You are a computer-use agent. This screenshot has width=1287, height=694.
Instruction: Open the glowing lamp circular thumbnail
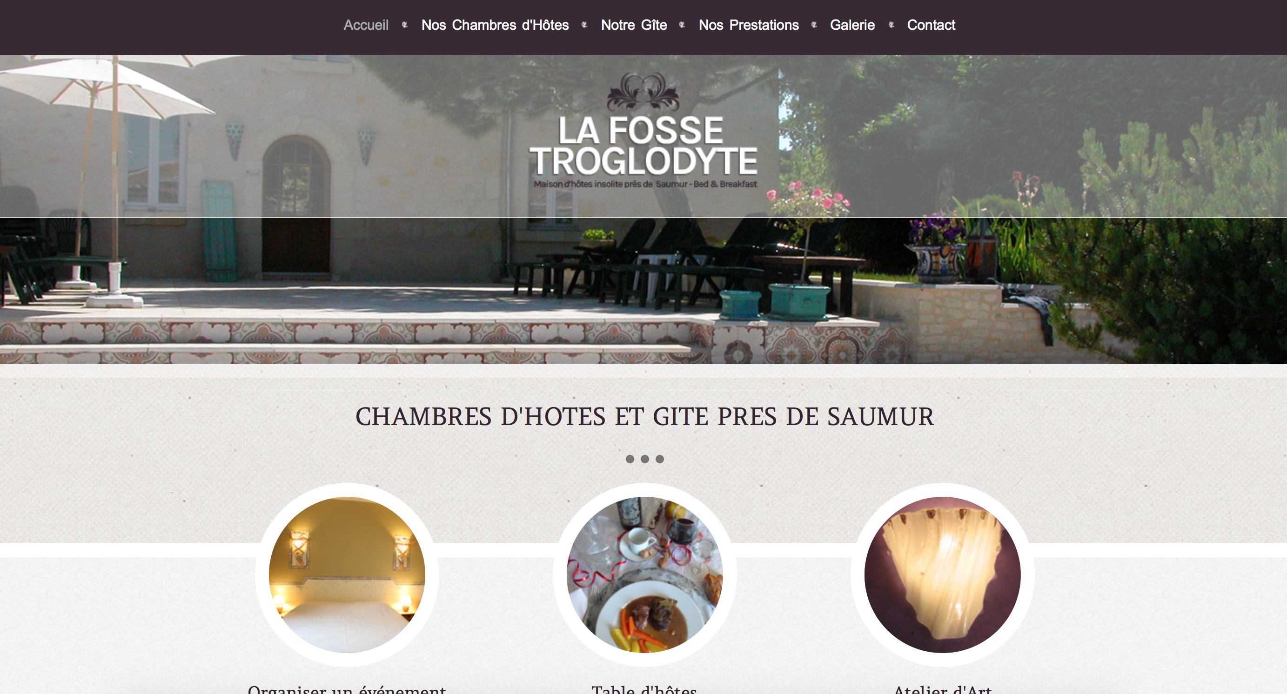pyautogui.click(x=942, y=574)
